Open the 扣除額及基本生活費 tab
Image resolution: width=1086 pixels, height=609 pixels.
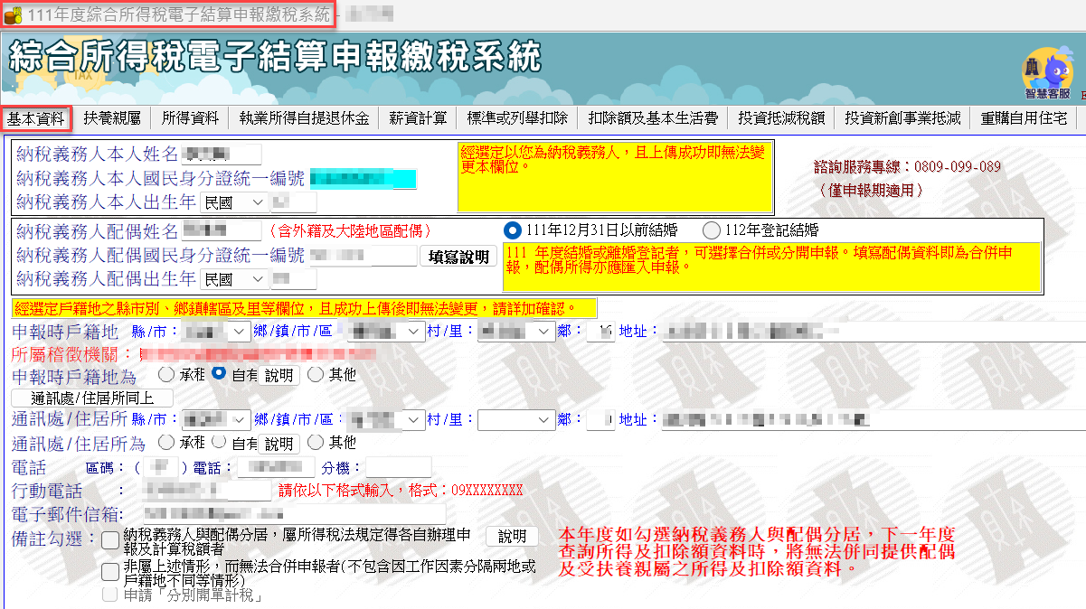pyautogui.click(x=653, y=118)
